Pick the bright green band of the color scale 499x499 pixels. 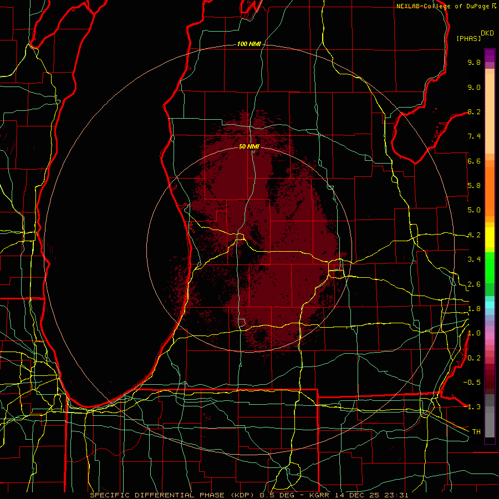(490, 268)
